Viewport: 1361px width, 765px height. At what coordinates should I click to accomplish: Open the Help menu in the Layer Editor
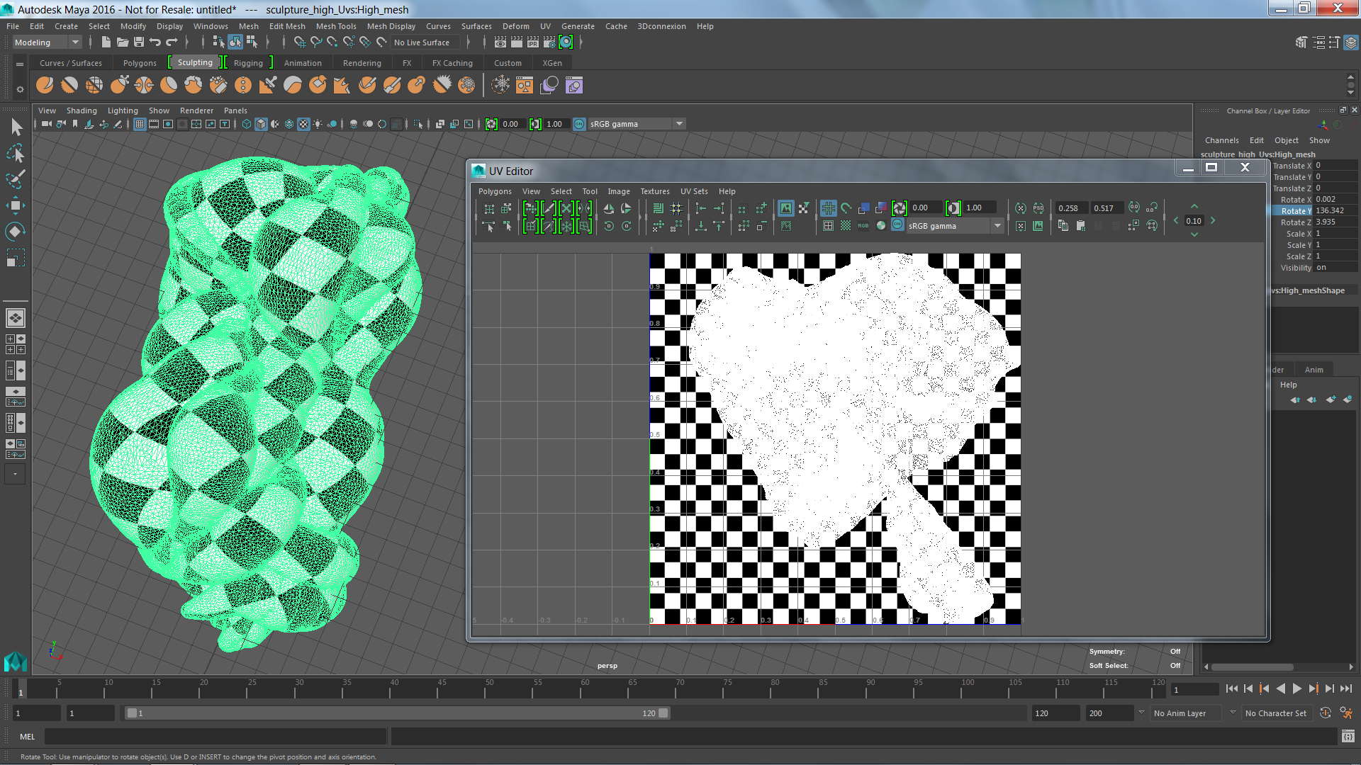[x=1289, y=385]
